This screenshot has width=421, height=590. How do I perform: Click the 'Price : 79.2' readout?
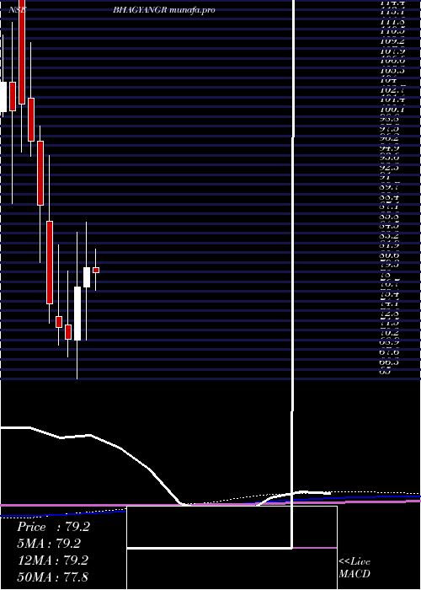tap(53, 527)
